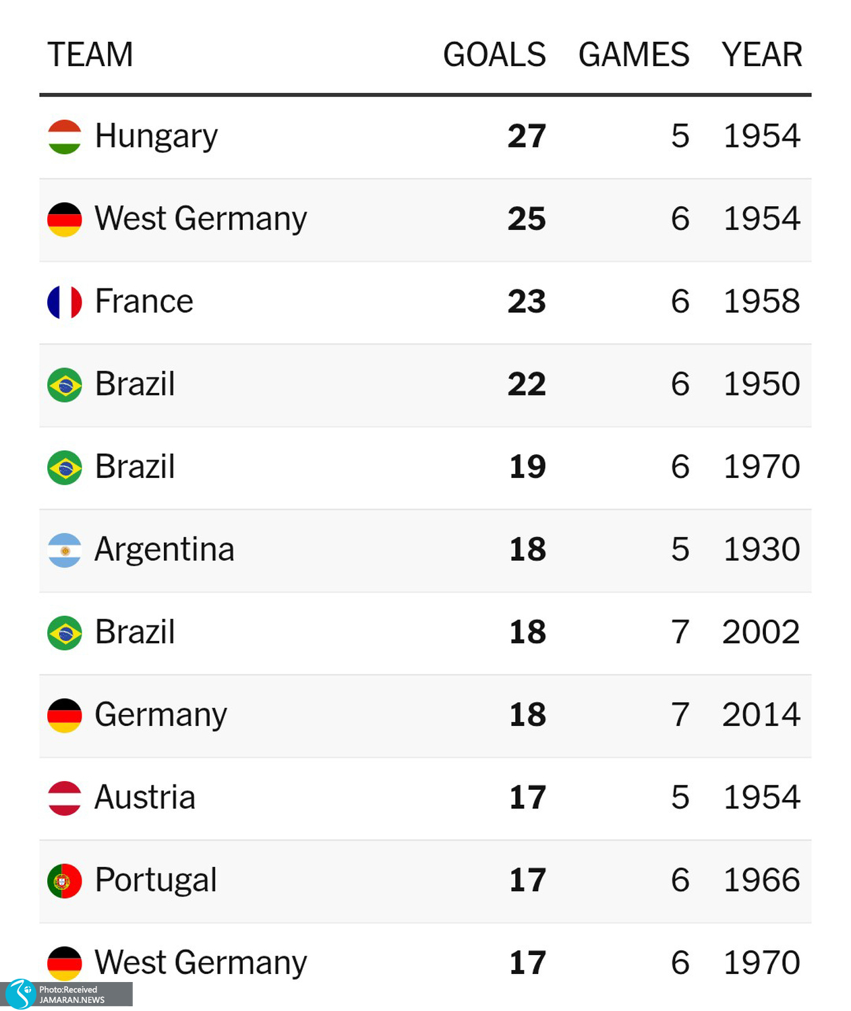Select the Argentina team name
This screenshot has width=851, height=1011.
pos(165,549)
